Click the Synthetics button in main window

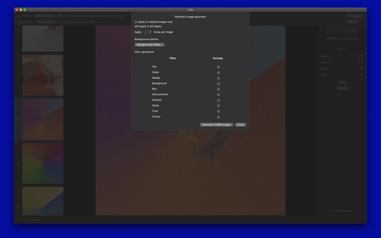point(355,16)
